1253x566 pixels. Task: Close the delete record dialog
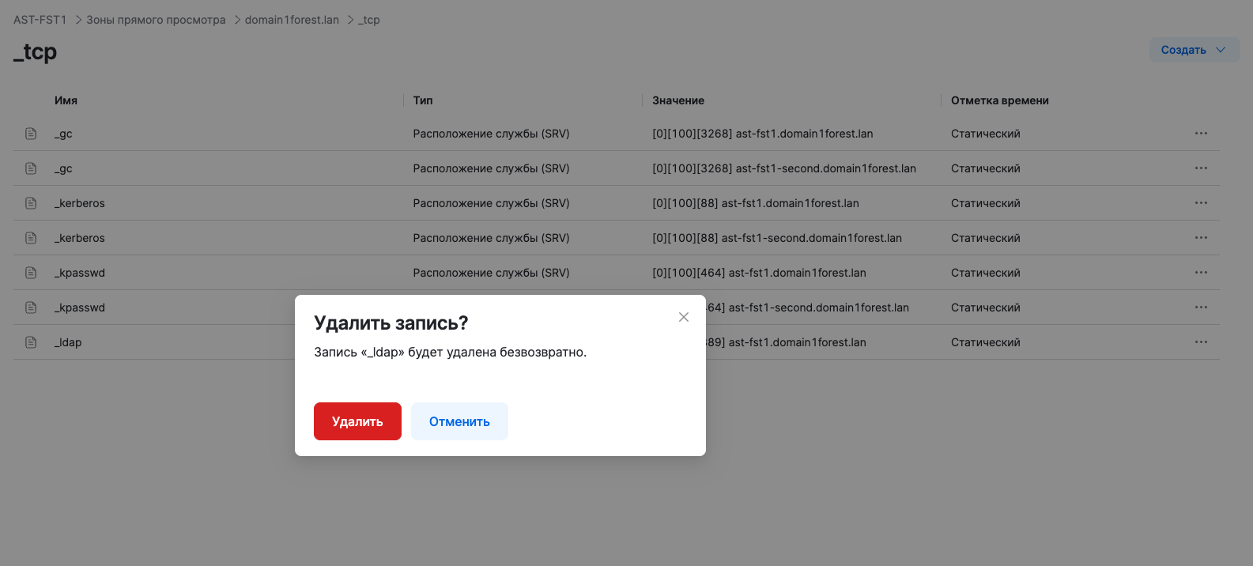coord(684,317)
